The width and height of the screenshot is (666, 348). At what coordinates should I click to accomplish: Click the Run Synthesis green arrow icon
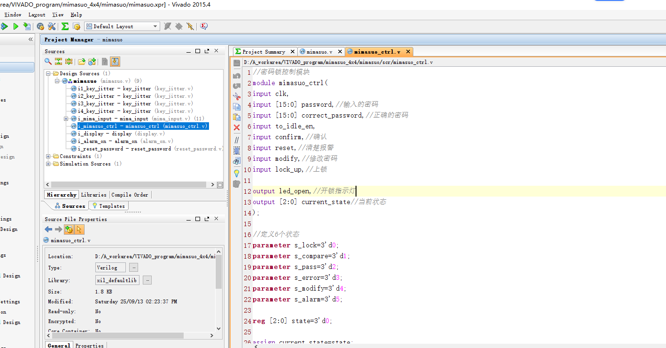click(16, 26)
